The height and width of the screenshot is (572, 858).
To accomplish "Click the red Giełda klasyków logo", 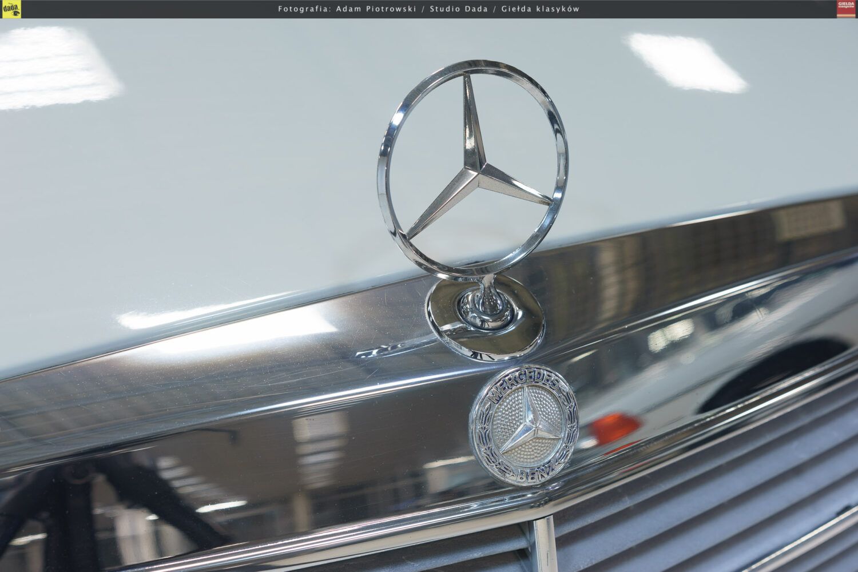I will pyautogui.click(x=846, y=9).
